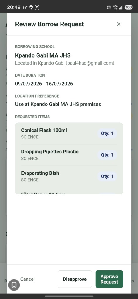Tap the Kpando Gabi MA JHS school name
Screen dimensions: 138x299
(43, 55)
